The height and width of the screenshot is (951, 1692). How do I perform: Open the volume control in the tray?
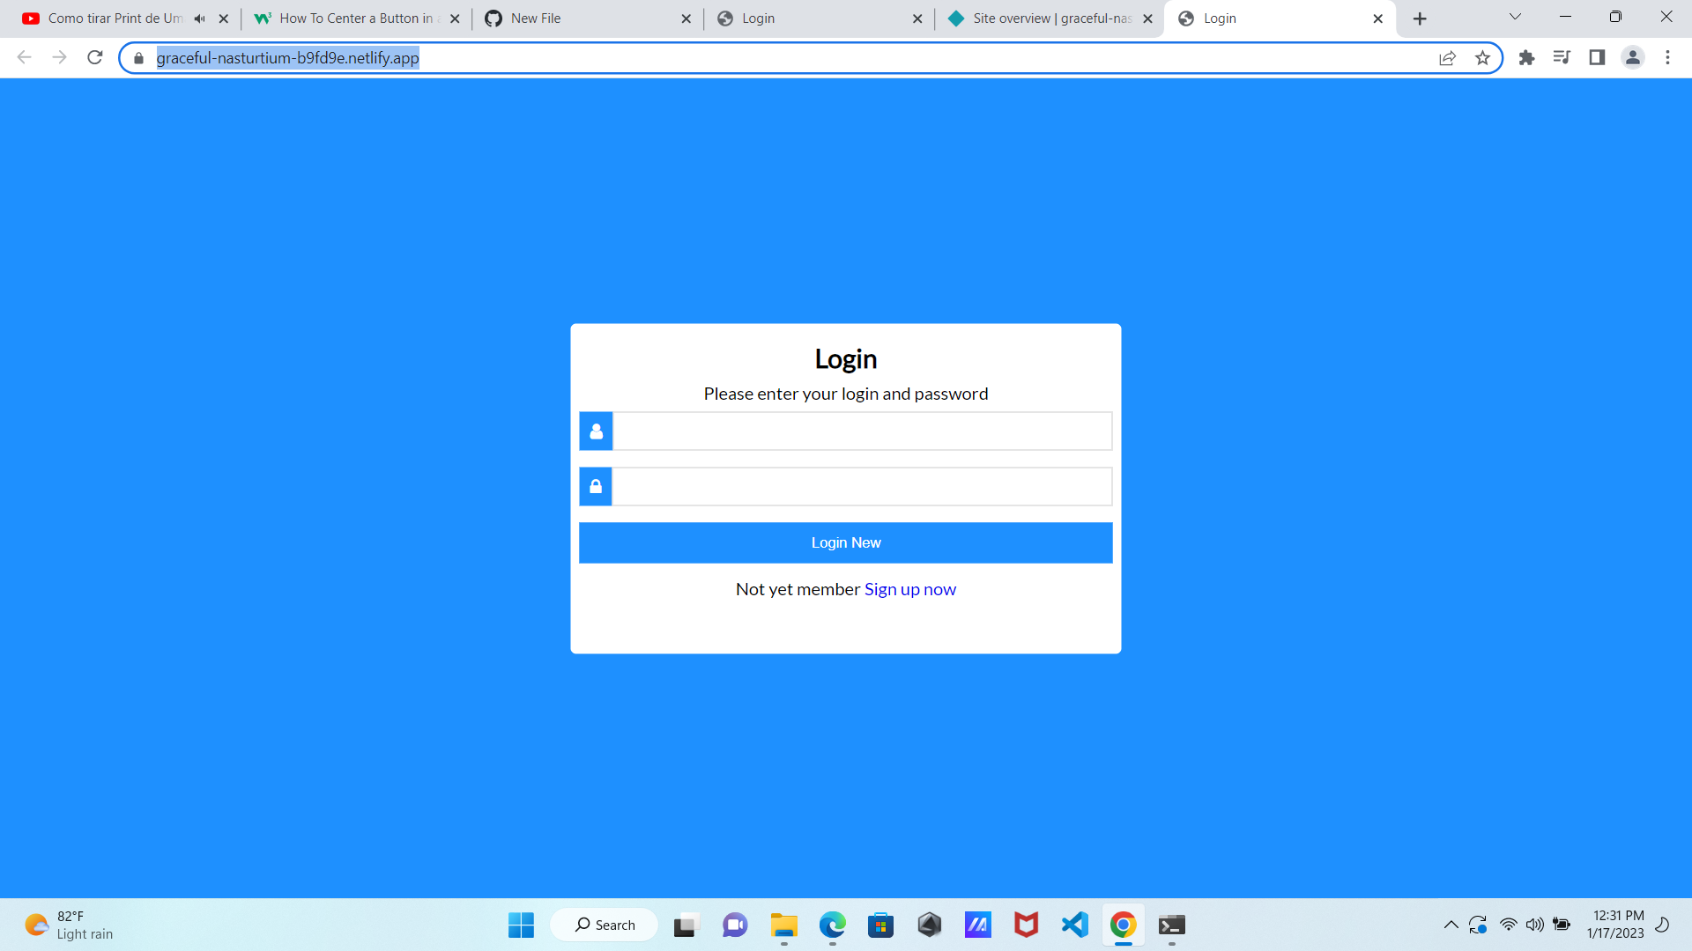coord(1535,925)
